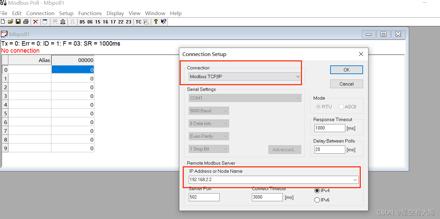This screenshot has height=219, width=440.
Task: Close the Connection Setup dialog
Action: pos(361,54)
